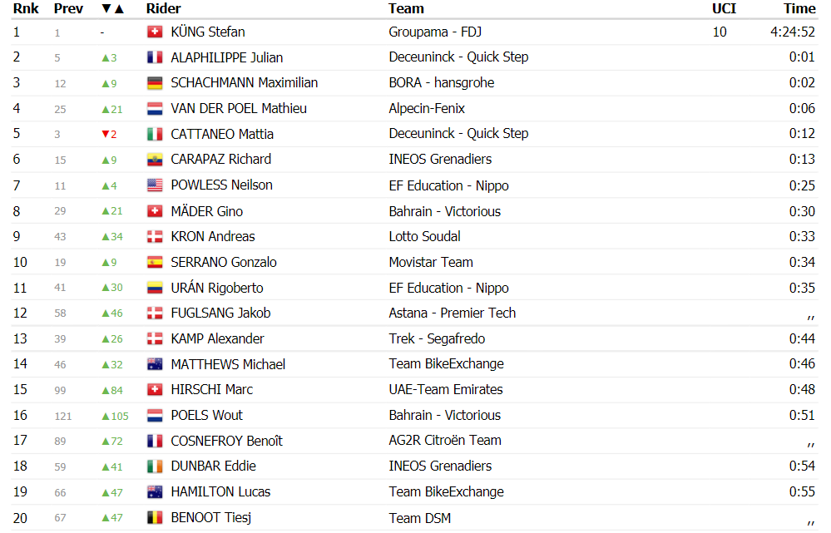This screenshot has height=533, width=831.
Task: Click the Prev column header
Action: point(68,9)
